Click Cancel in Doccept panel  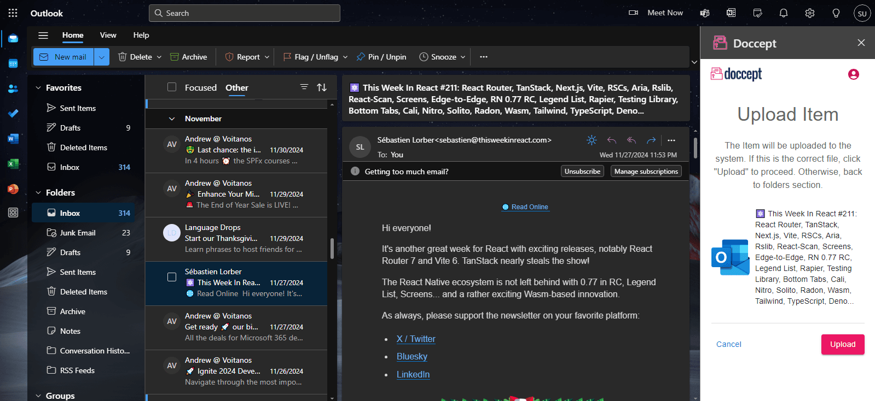(x=729, y=344)
